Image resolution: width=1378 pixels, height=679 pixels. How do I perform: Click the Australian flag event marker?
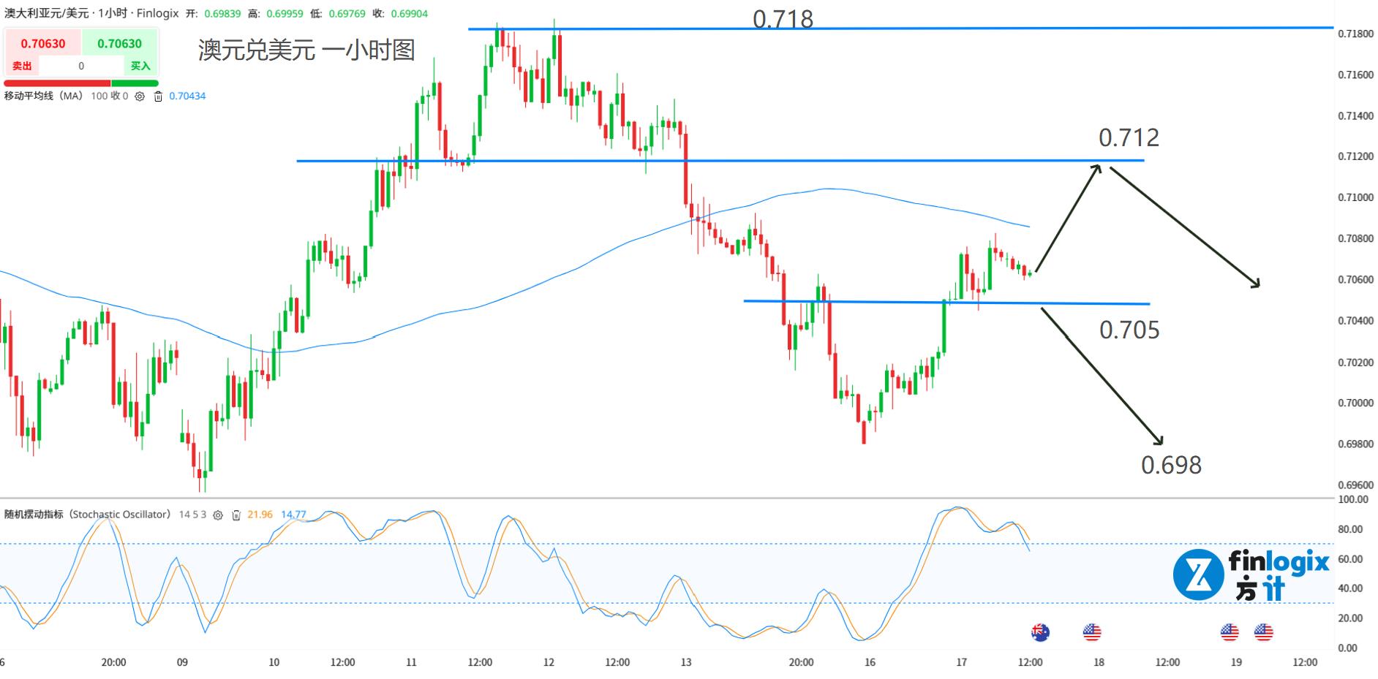tap(1039, 632)
